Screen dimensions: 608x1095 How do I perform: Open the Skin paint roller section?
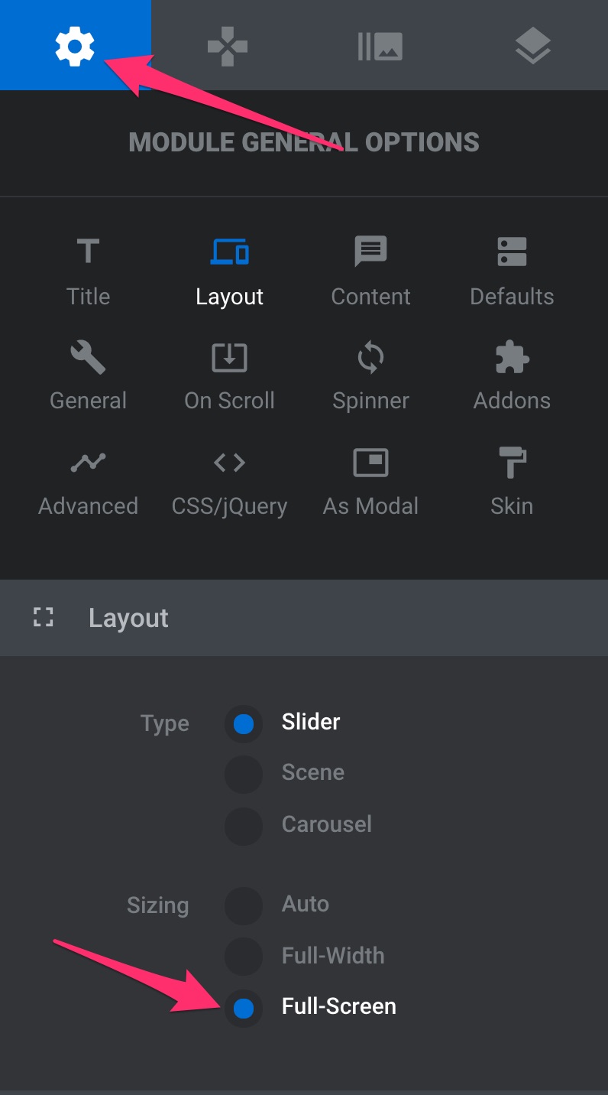(512, 481)
